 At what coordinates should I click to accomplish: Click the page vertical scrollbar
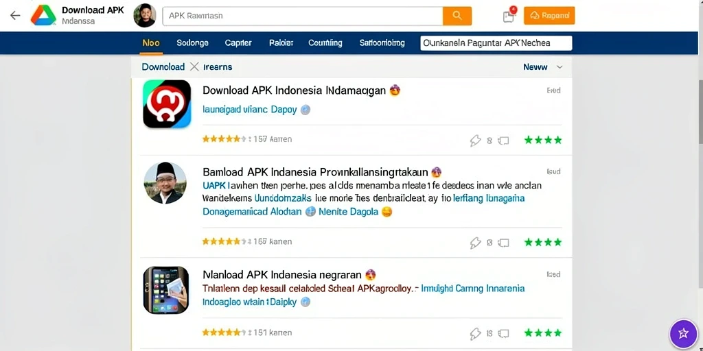click(x=700, y=112)
